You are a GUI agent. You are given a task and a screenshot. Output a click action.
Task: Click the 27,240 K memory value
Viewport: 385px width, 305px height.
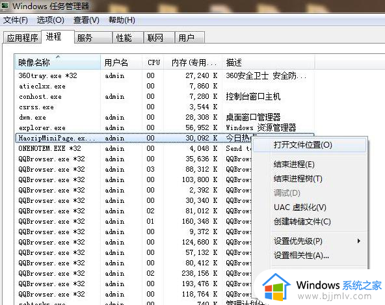tap(202, 75)
